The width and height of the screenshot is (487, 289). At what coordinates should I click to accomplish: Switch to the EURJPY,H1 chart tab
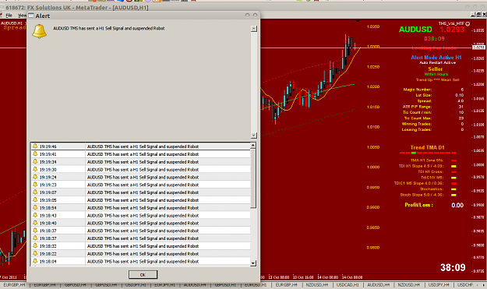[x=164, y=284]
